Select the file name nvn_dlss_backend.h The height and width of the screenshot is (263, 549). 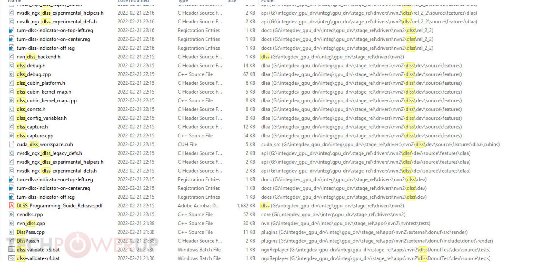pyautogui.click(x=39, y=57)
